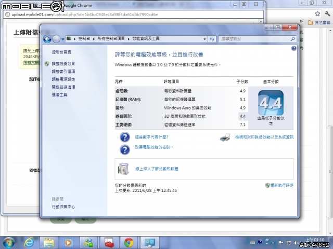Screen dimensions: 333x249
Task: Expand arrow after 所有控制台項目 breadcrumb
Action: point(129,39)
